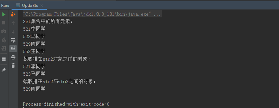Click the 'Process finished with exit code 0' line
279x108 pixels.
(66, 104)
